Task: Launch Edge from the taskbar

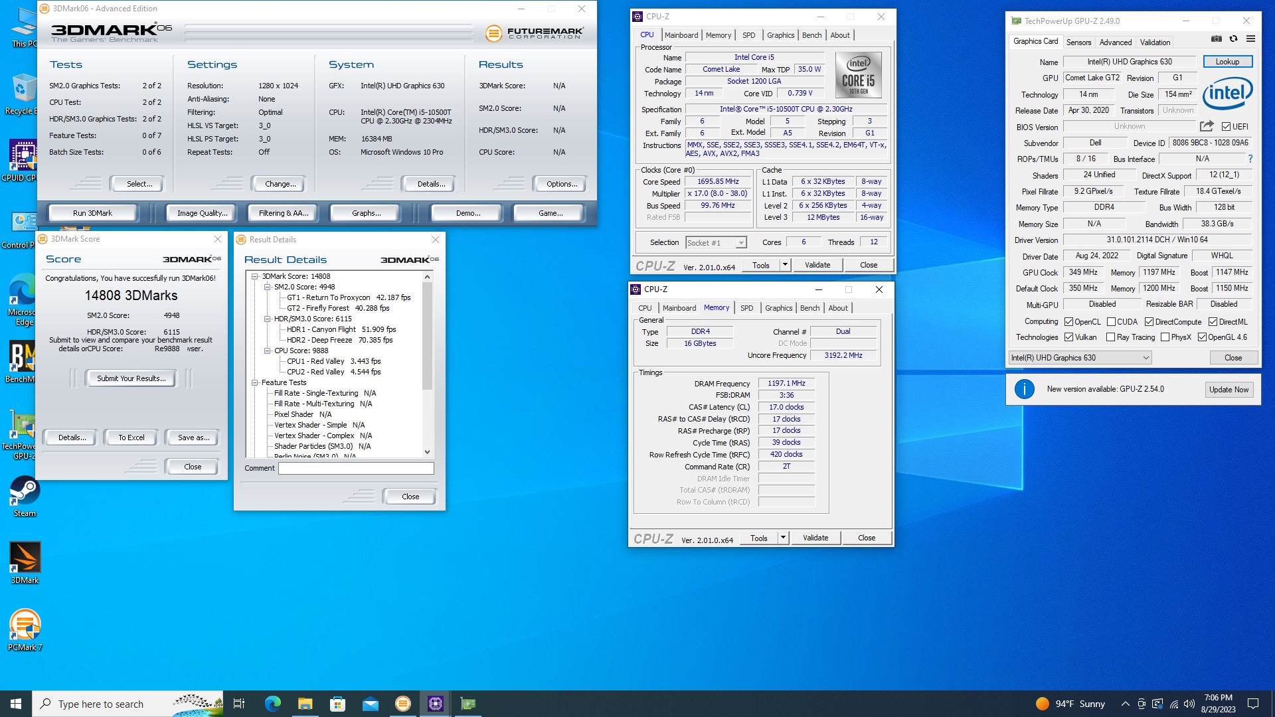Action: [x=272, y=704]
